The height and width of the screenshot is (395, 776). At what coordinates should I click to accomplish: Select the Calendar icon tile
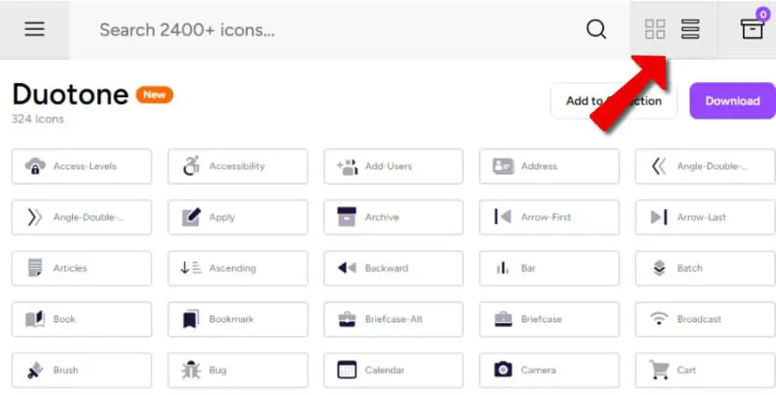tap(394, 370)
